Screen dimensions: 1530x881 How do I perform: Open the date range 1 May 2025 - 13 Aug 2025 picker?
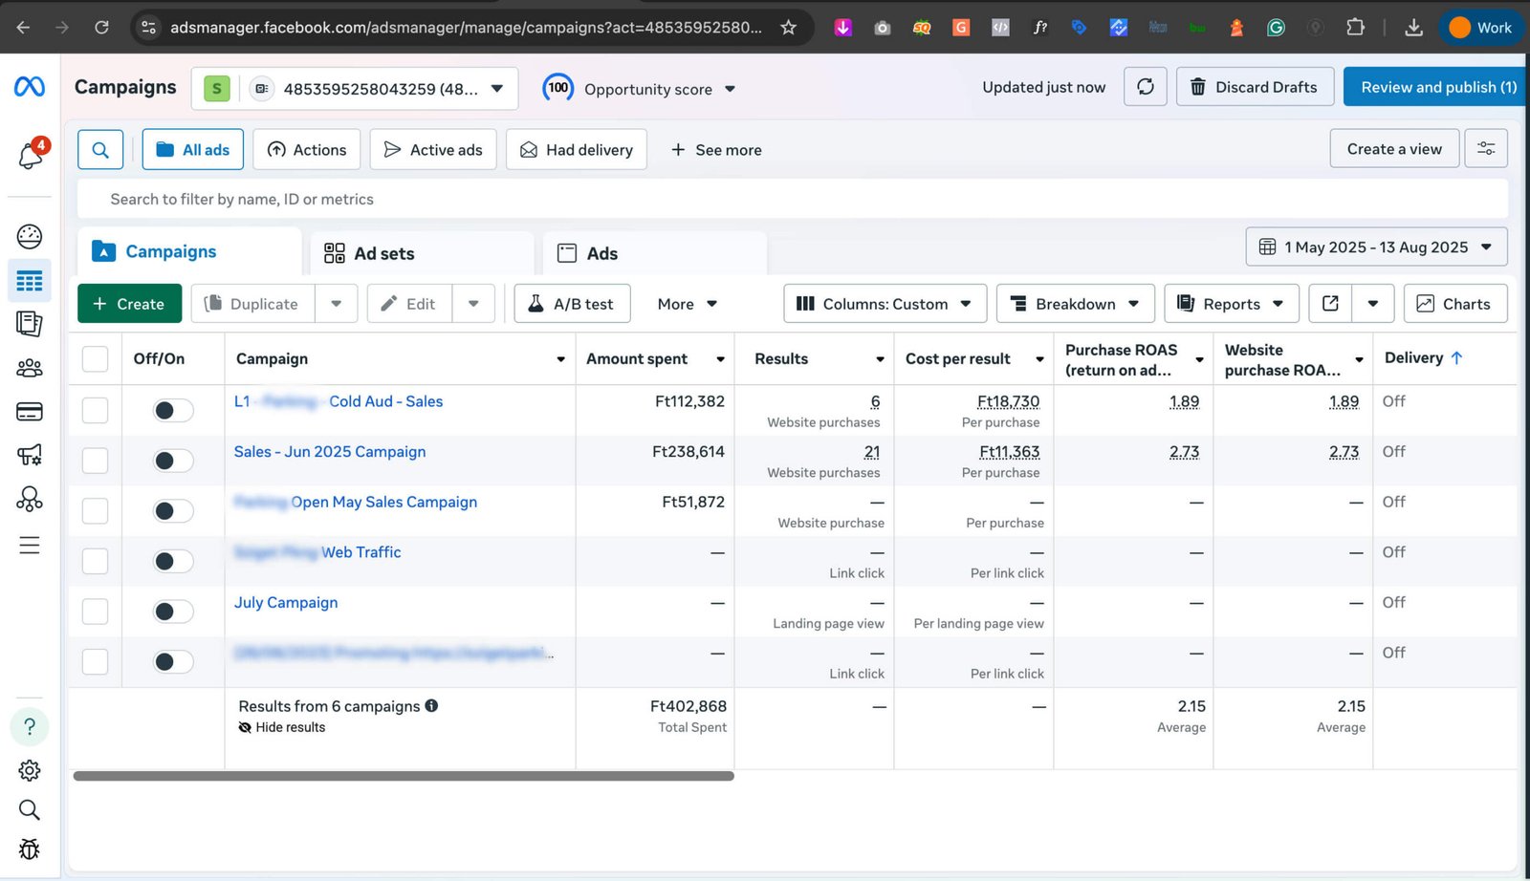(1376, 247)
